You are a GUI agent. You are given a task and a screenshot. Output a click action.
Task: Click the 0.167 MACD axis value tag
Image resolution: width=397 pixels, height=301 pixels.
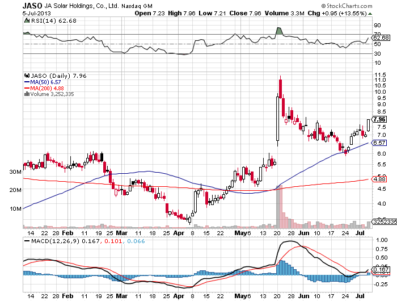click(381, 269)
